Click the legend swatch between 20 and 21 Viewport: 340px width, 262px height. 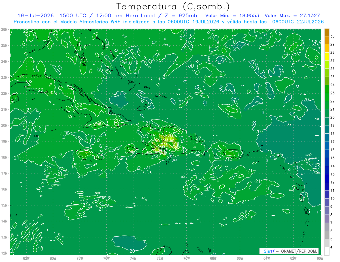coord(327,113)
